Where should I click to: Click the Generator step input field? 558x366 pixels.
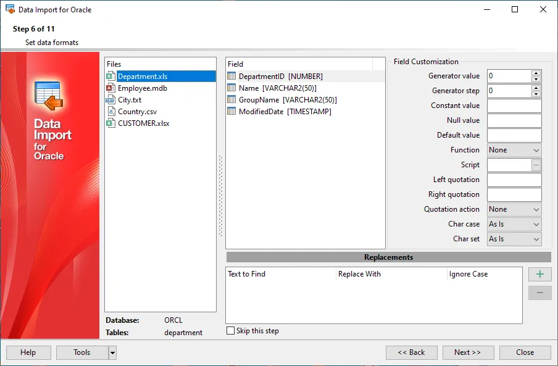click(509, 91)
